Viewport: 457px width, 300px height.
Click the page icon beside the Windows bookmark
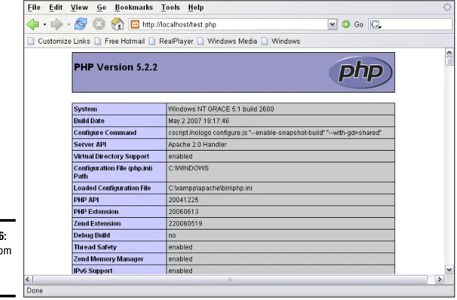pos(264,41)
